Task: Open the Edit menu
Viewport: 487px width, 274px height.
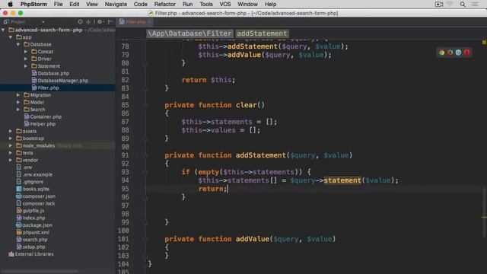Action: click(x=75, y=5)
